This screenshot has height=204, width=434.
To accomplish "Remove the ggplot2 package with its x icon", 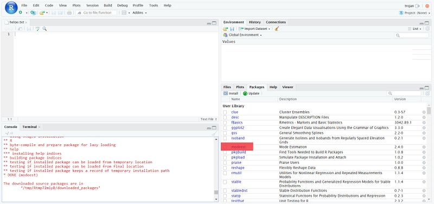I will coord(424,127).
